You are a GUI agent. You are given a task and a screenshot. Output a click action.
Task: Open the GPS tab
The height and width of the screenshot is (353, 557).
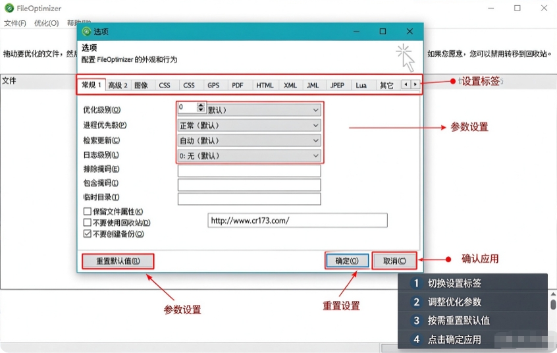click(213, 86)
